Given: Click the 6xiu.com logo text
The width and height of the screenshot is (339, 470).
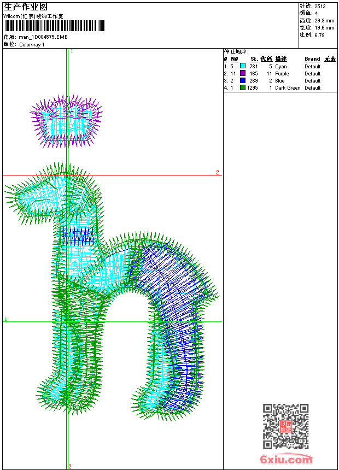Looking at the screenshot, I should [x=286, y=459].
